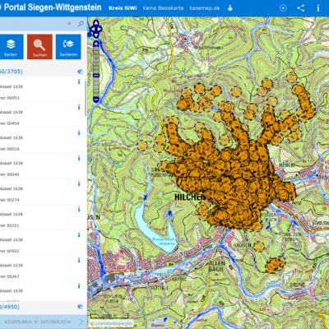This screenshot has height=329, width=329.
Task: Open the Sortieren layer sorting tile
Action: 68,47
